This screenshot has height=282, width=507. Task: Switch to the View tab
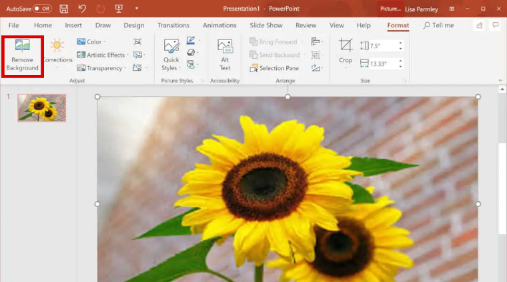pyautogui.click(x=337, y=25)
